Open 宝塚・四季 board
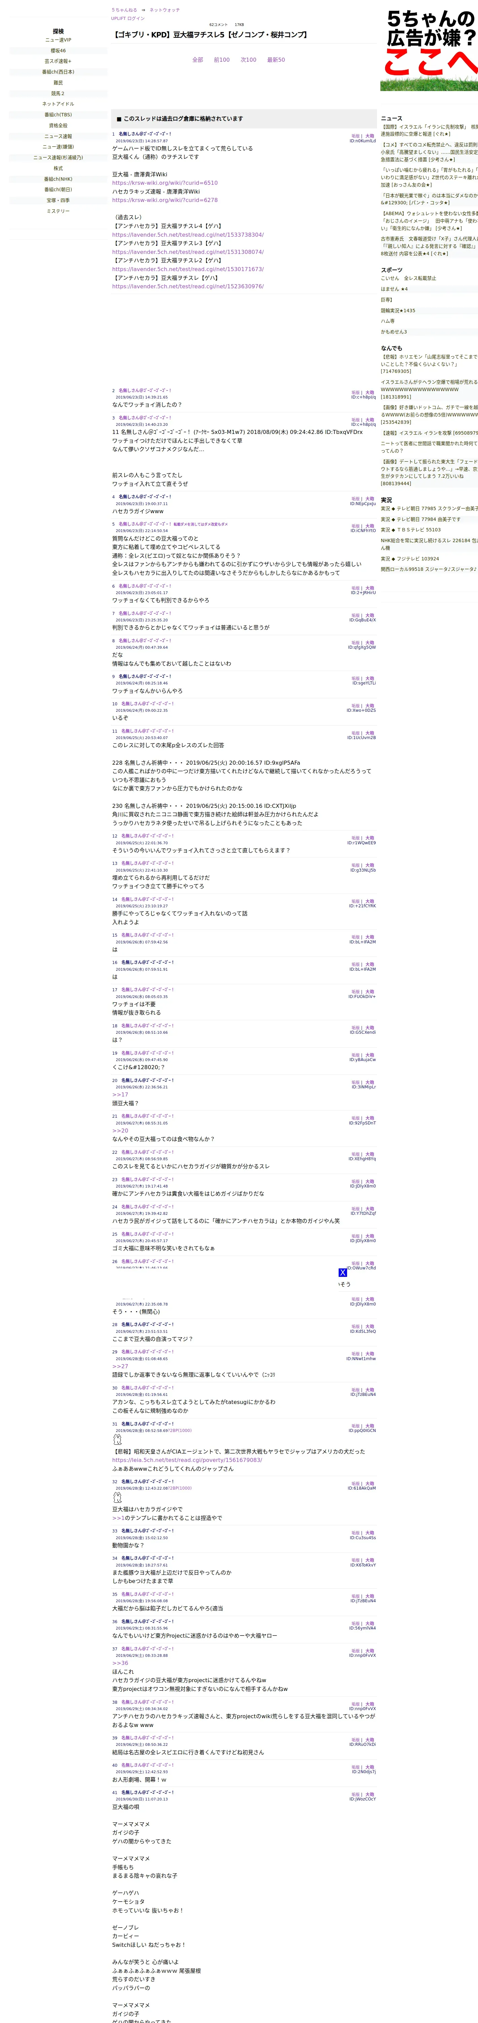Image resolution: width=478 pixels, height=2023 pixels. 58,200
